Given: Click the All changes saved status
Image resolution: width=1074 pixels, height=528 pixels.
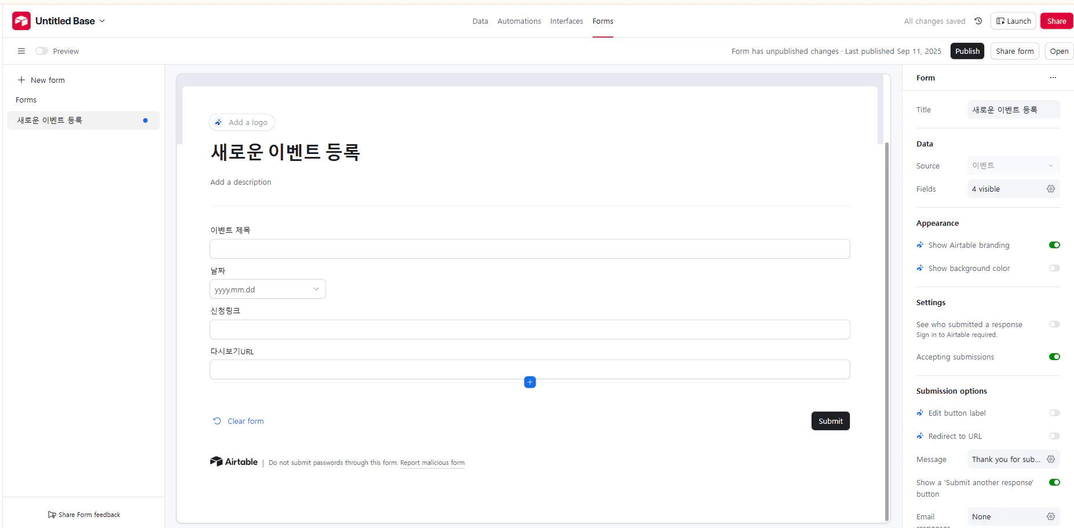Looking at the screenshot, I should pyautogui.click(x=934, y=21).
